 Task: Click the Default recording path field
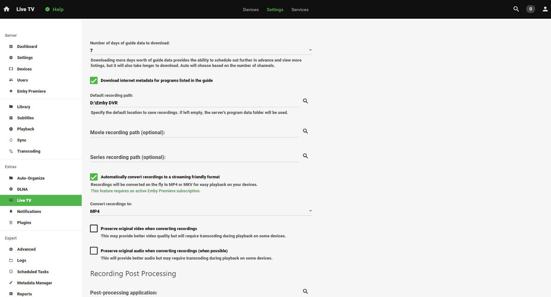(x=194, y=103)
